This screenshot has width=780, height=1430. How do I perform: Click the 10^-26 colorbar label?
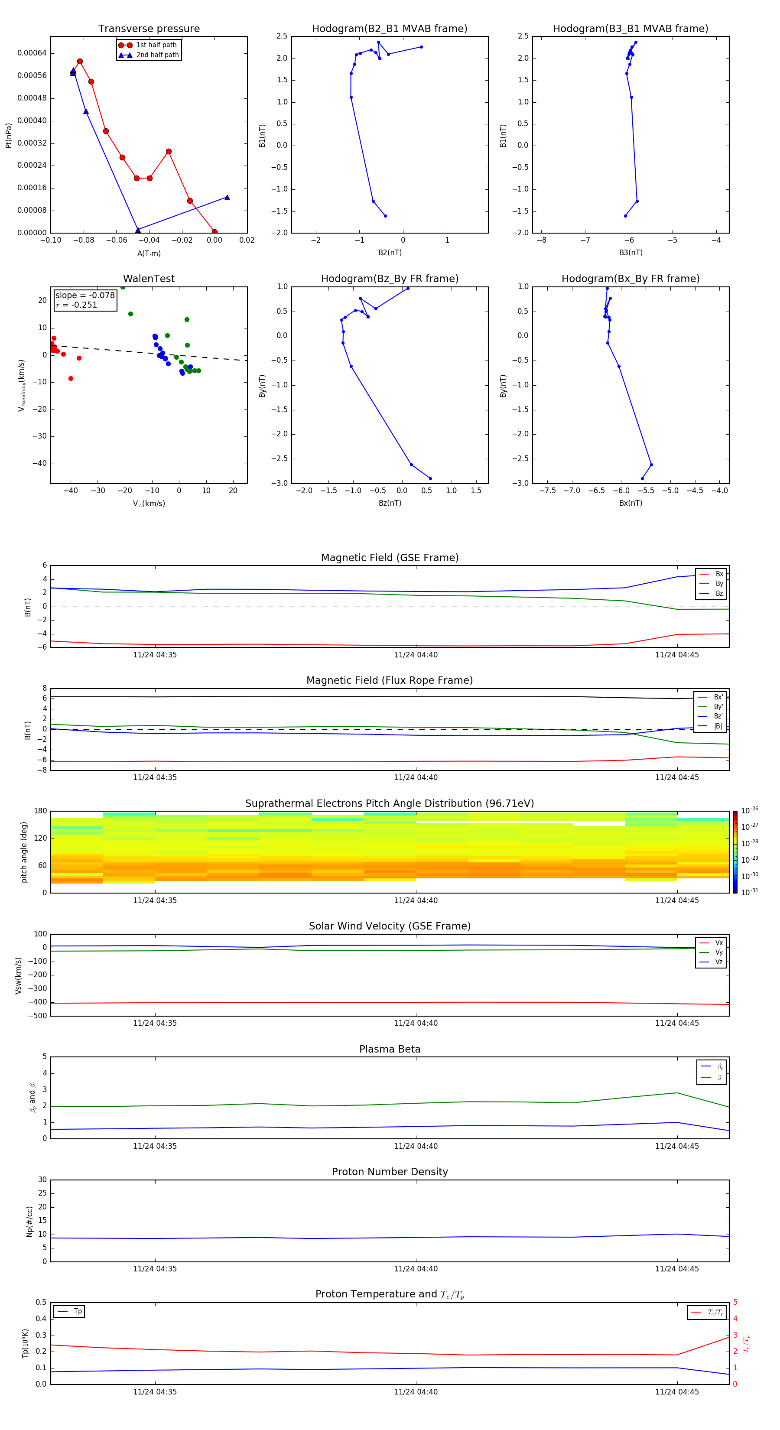point(750,810)
